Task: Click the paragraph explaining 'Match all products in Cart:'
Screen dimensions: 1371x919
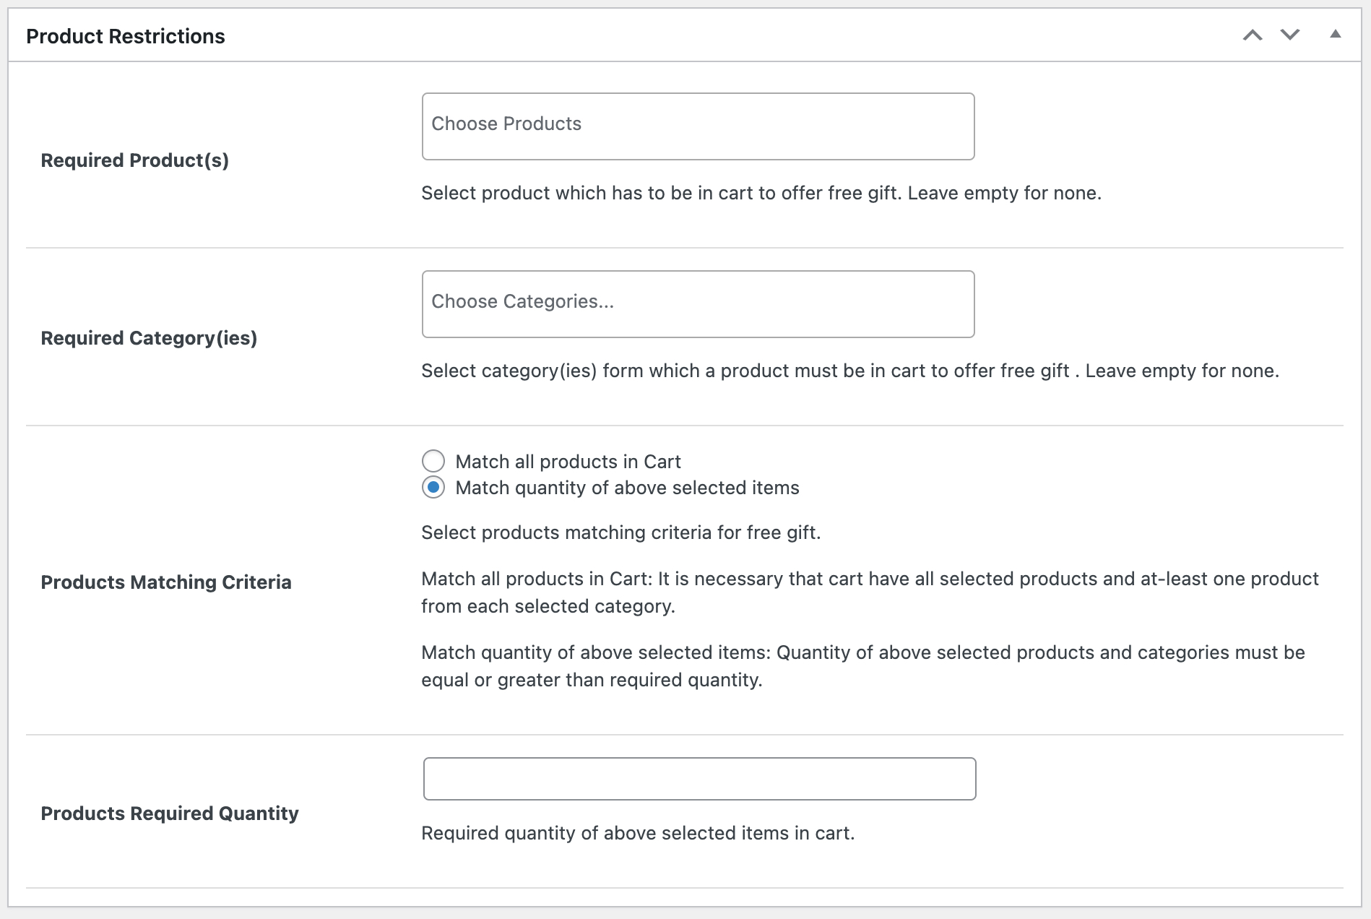Action: point(870,592)
